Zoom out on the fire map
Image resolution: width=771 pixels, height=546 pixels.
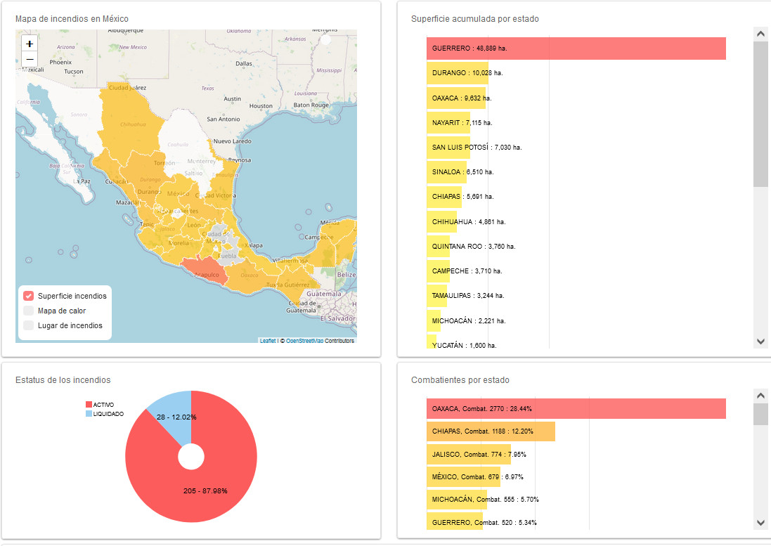(x=30, y=59)
